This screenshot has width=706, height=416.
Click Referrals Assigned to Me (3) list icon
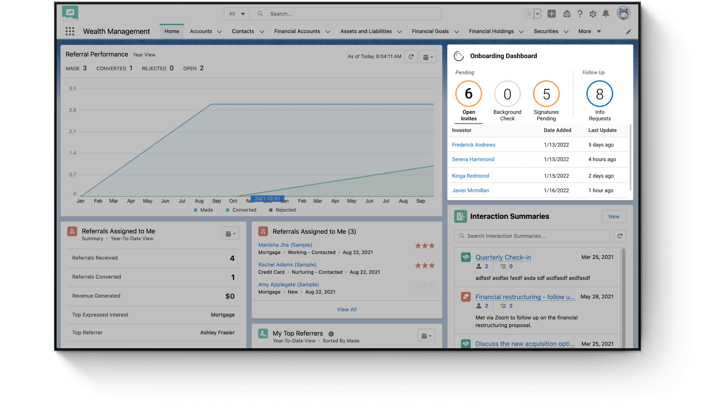263,231
